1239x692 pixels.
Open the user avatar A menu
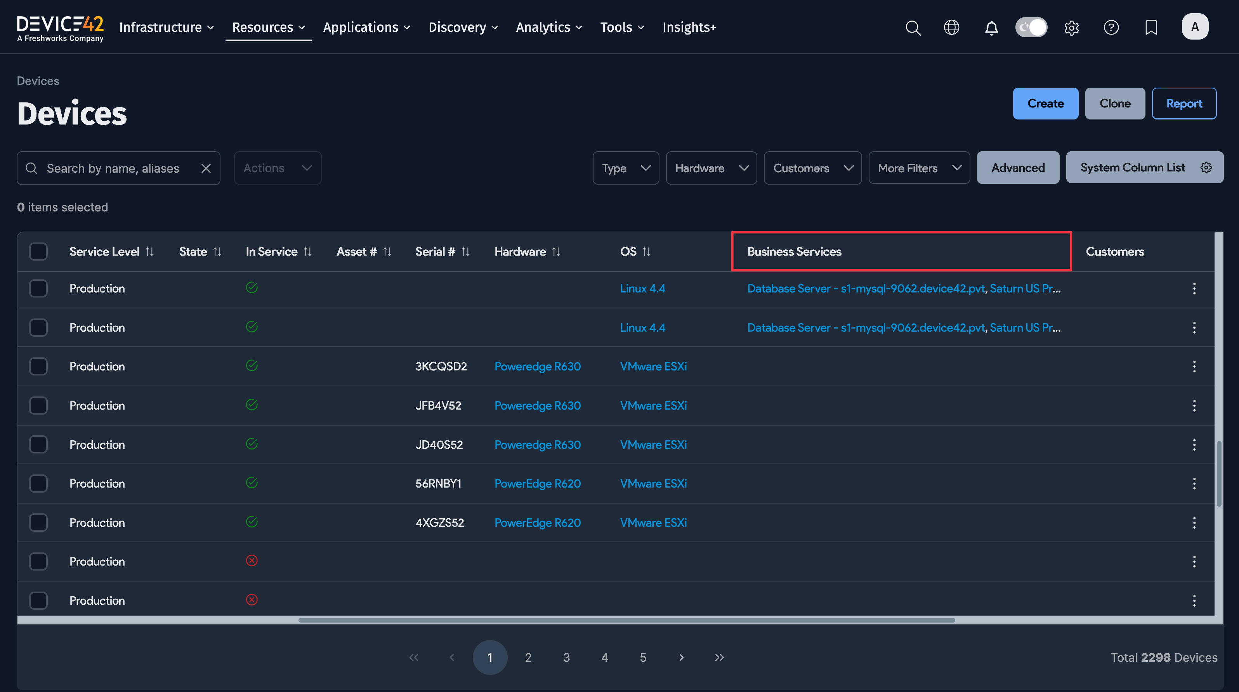click(1195, 27)
